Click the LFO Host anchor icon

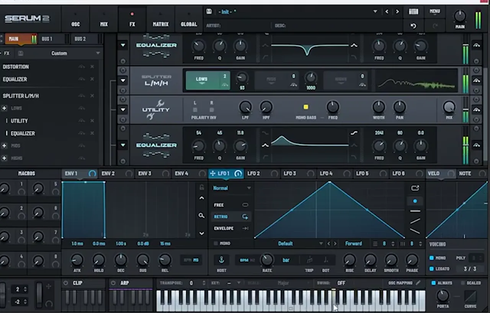pos(221,260)
